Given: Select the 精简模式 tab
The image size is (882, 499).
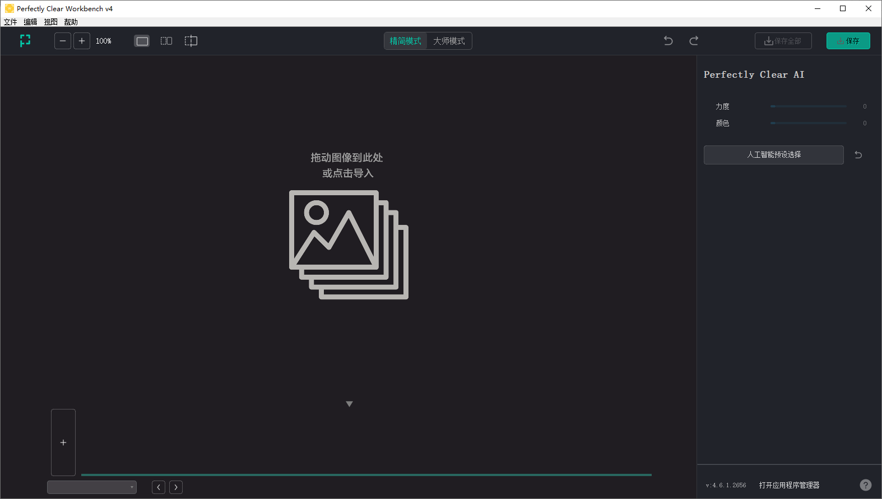Looking at the screenshot, I should click(405, 41).
